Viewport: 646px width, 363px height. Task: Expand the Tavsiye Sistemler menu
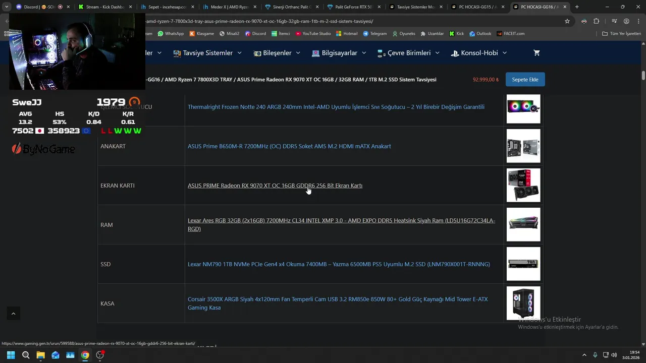point(207,53)
